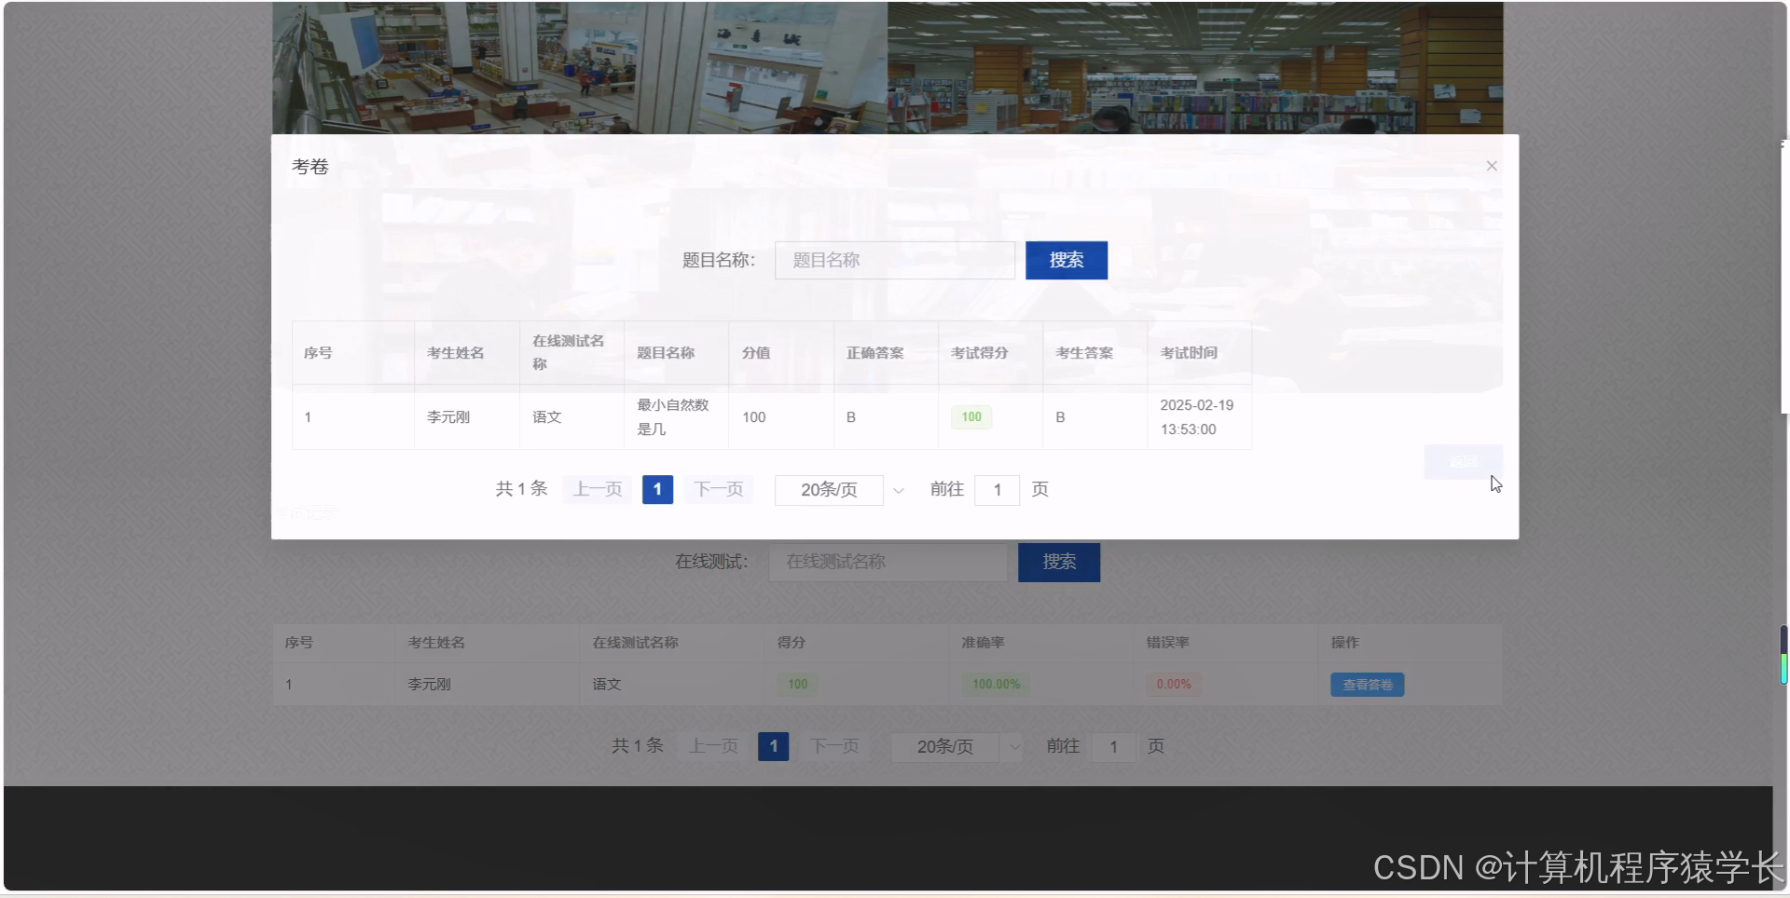Click 下一页 in the bottom pagination bar
Screen dimensions: 1790x898
834,746
